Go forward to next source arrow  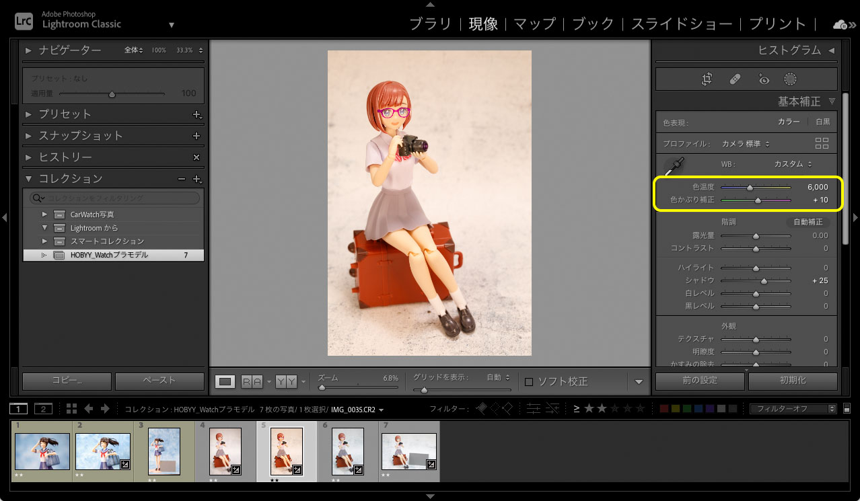(x=106, y=409)
